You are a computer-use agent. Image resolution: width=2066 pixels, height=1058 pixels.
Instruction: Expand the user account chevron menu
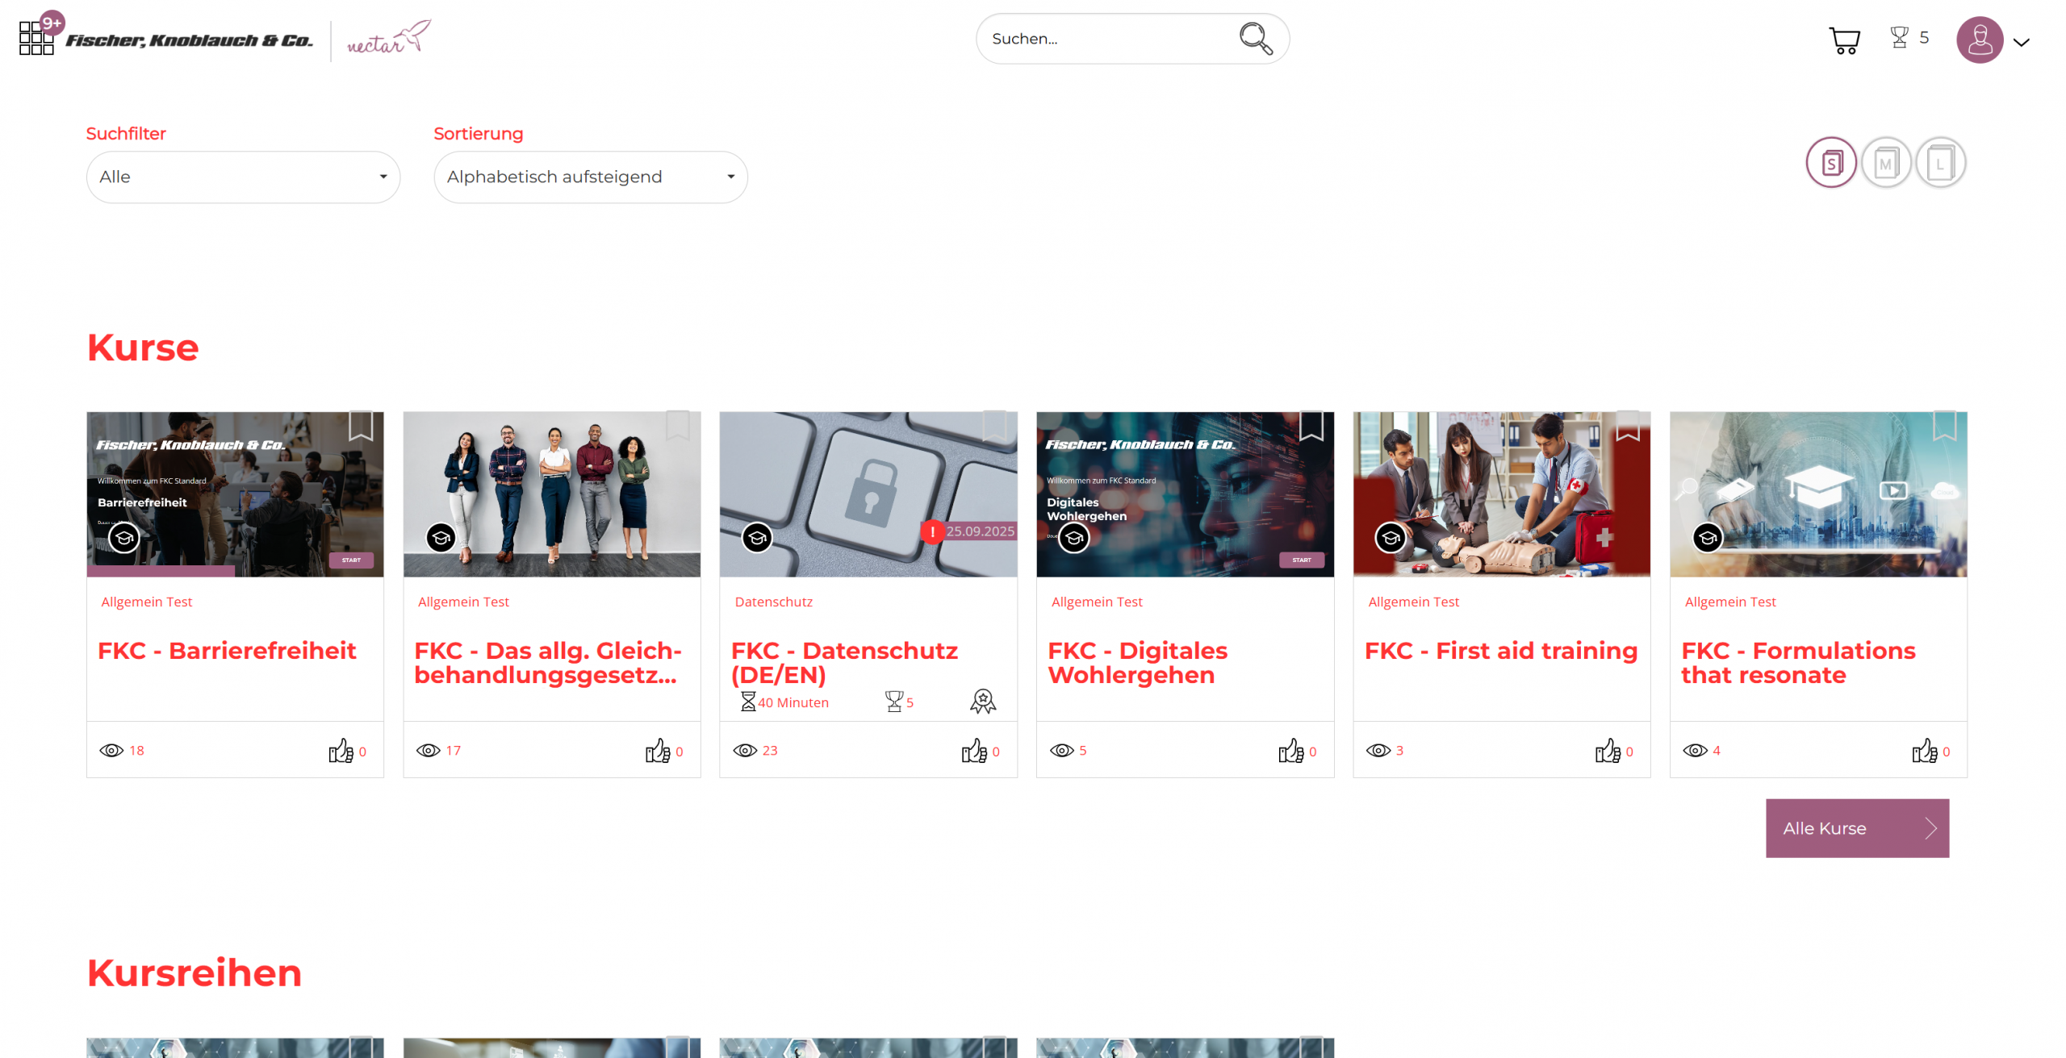pyautogui.click(x=2021, y=43)
